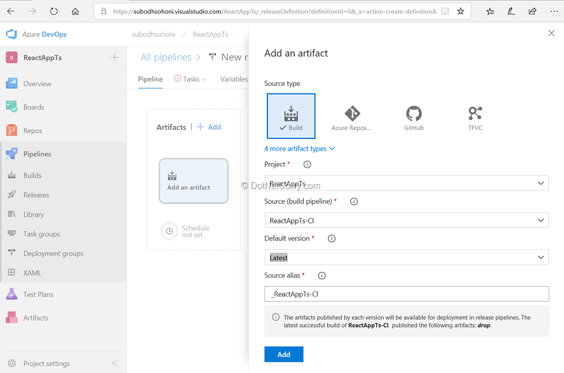Viewport: 564px width, 373px height.
Task: Select GitHub source type
Action: [413, 119]
